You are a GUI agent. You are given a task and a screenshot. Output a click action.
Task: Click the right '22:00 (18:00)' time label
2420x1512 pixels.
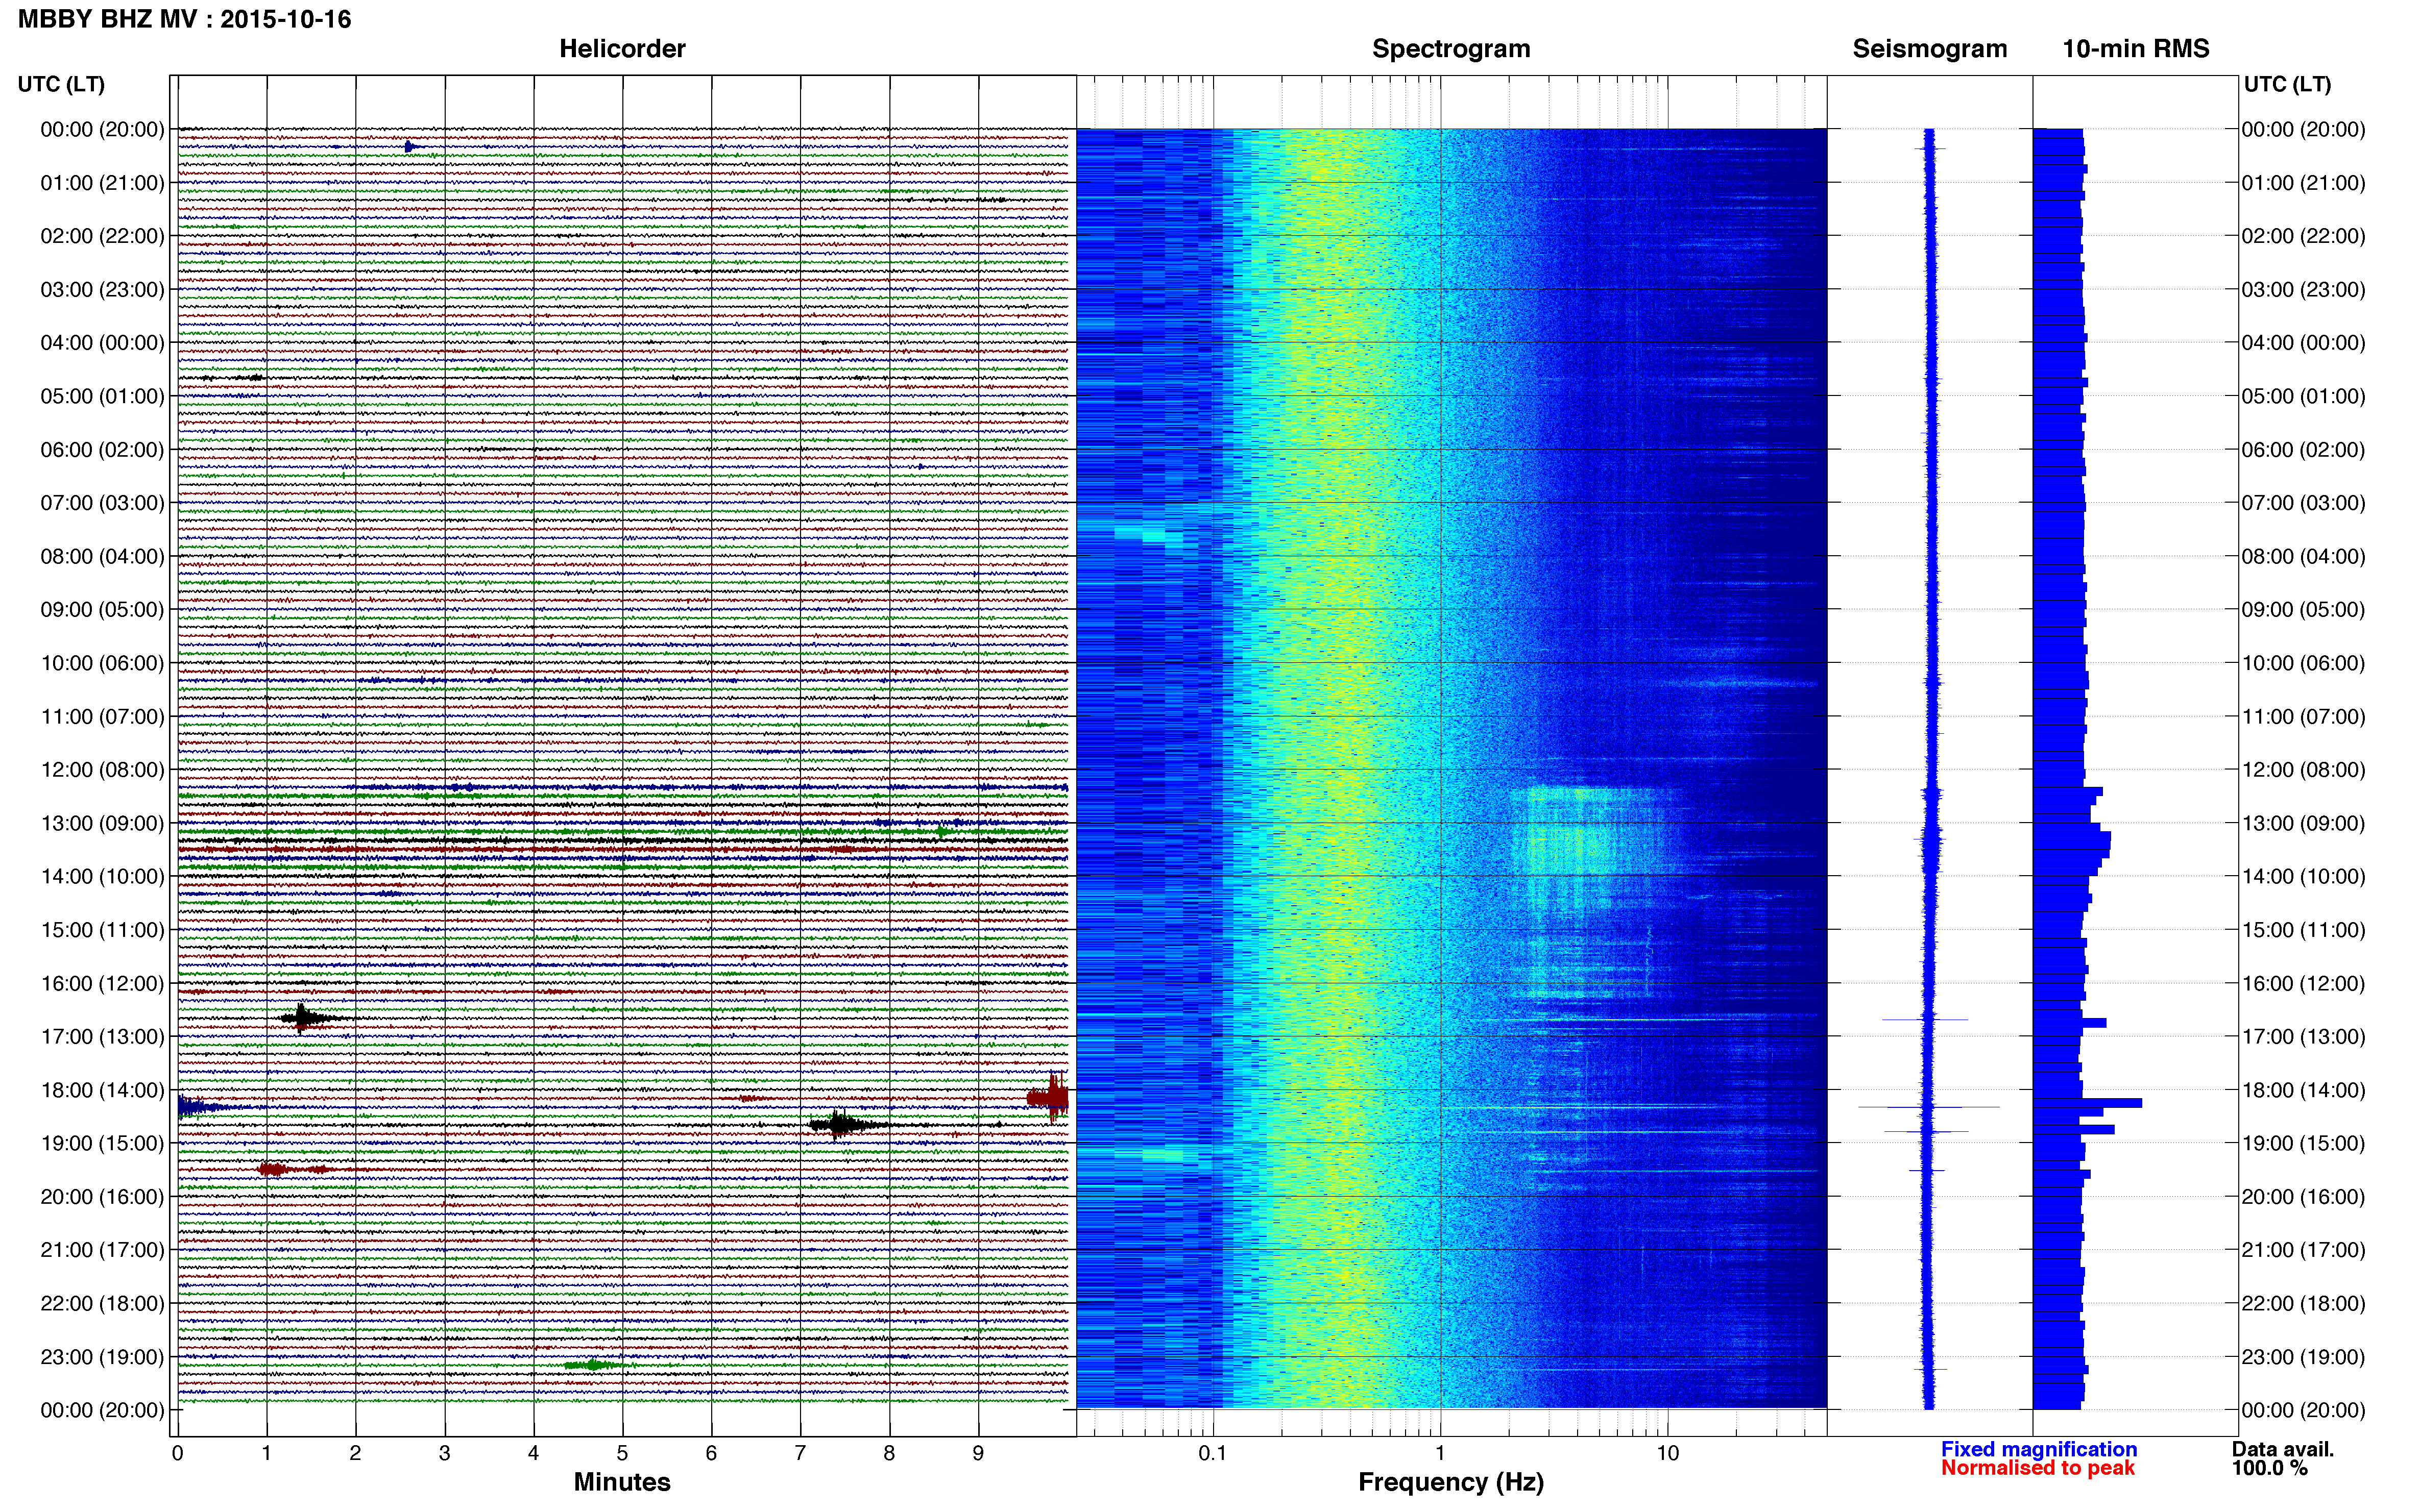click(x=2303, y=1304)
